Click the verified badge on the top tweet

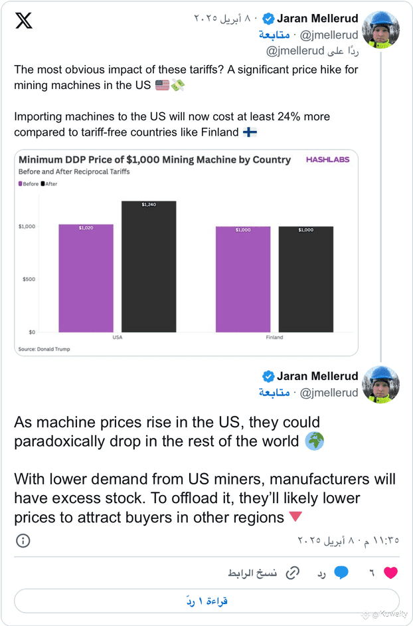(x=268, y=18)
